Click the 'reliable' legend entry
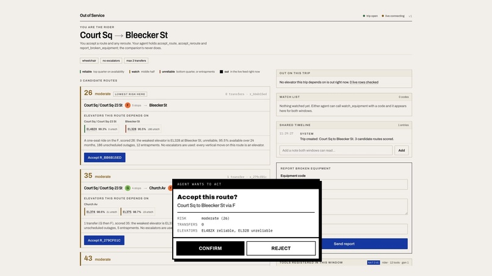The width and height of the screenshot is (492, 276). click(x=103, y=72)
